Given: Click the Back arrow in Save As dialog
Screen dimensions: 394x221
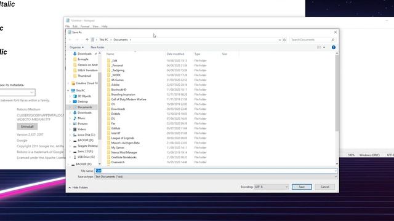Looking at the screenshot, I should click(70, 40).
